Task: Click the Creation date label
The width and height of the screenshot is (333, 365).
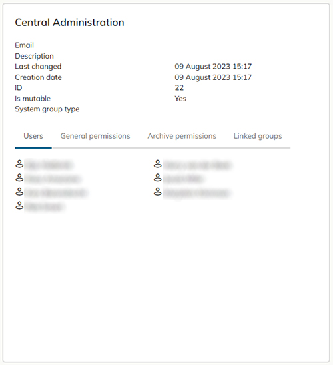Action: click(38, 77)
